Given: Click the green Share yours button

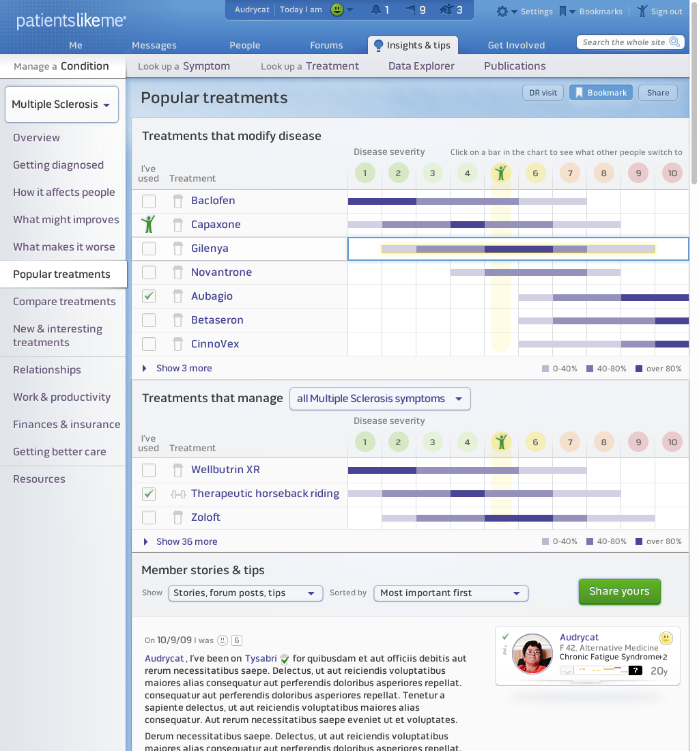Looking at the screenshot, I should (x=620, y=592).
